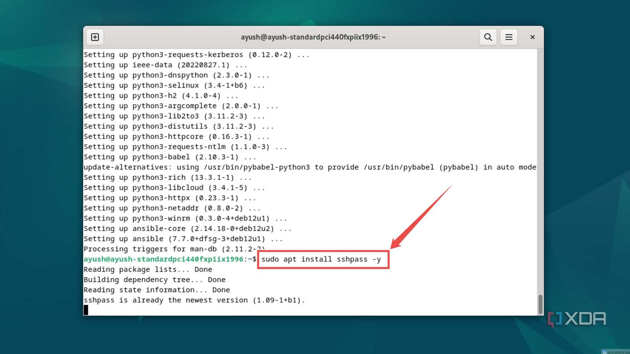Click the 'sudo apt install sshpass -y' command

pos(321,259)
